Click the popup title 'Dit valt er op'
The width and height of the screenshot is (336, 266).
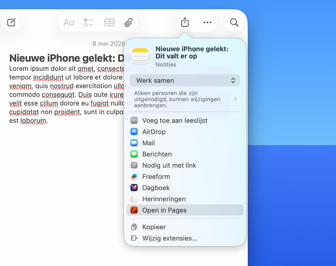point(176,56)
